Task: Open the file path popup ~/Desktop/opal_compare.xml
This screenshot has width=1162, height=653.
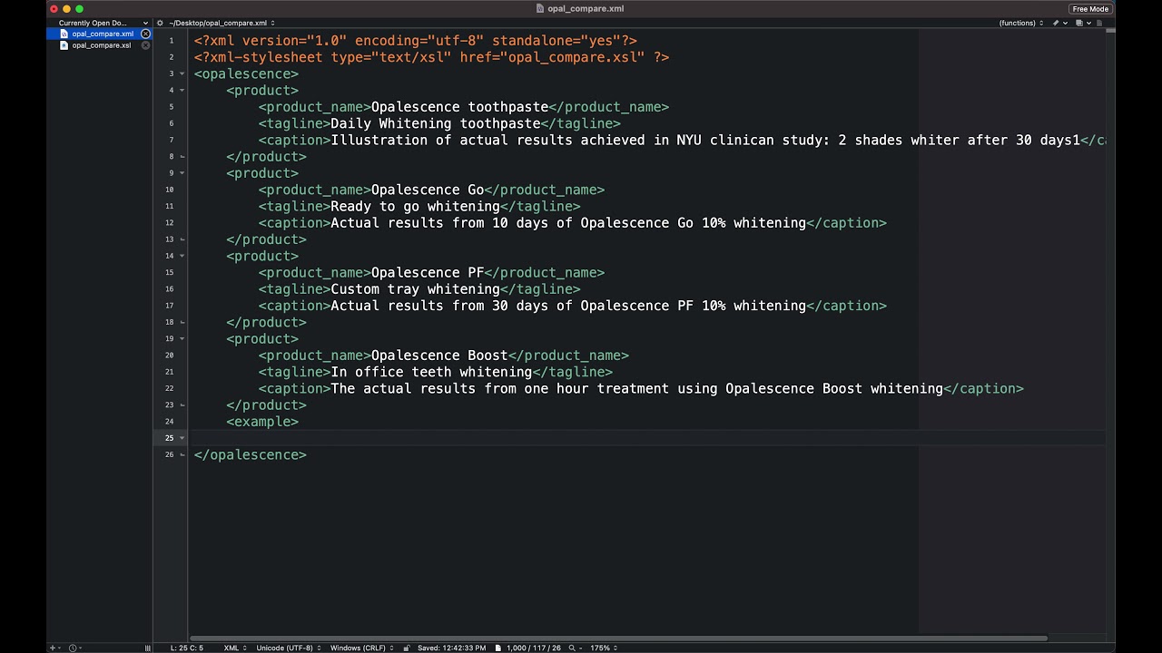Action: [222, 23]
